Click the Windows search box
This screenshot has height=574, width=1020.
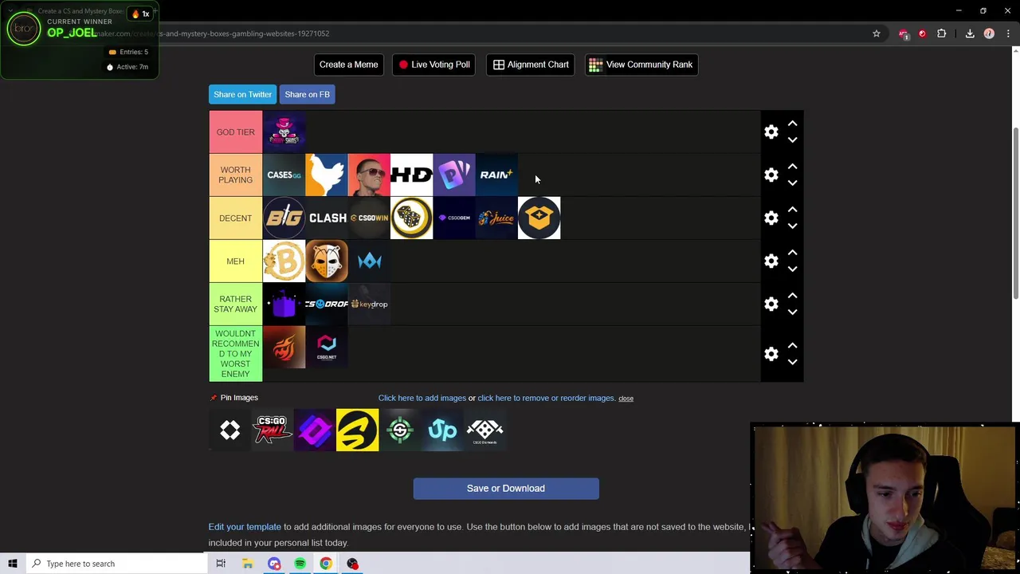pos(116,564)
